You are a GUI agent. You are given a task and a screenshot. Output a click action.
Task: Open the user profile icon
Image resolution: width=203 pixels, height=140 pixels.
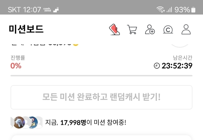(x=186, y=30)
